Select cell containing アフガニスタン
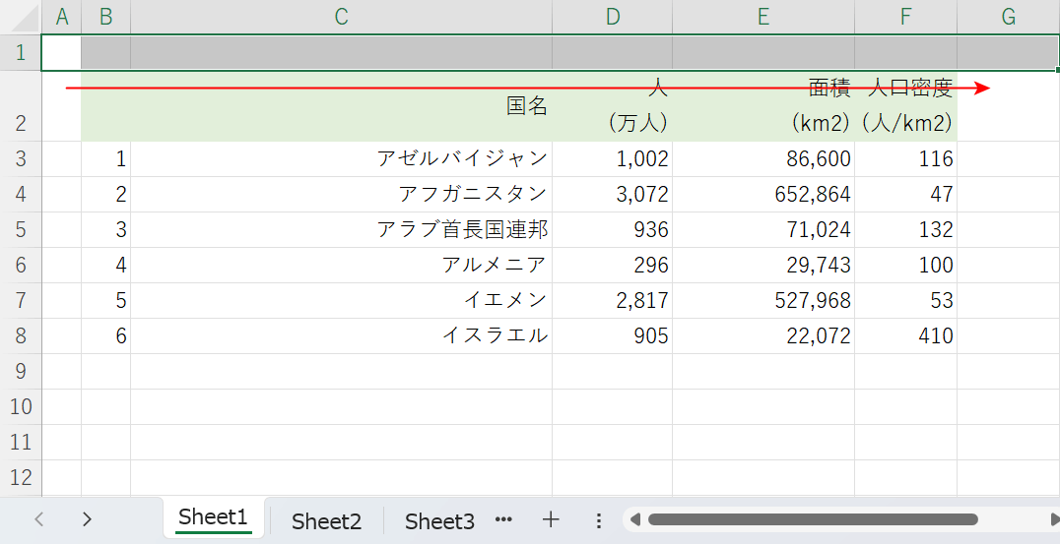This screenshot has width=1060, height=544. [x=342, y=195]
